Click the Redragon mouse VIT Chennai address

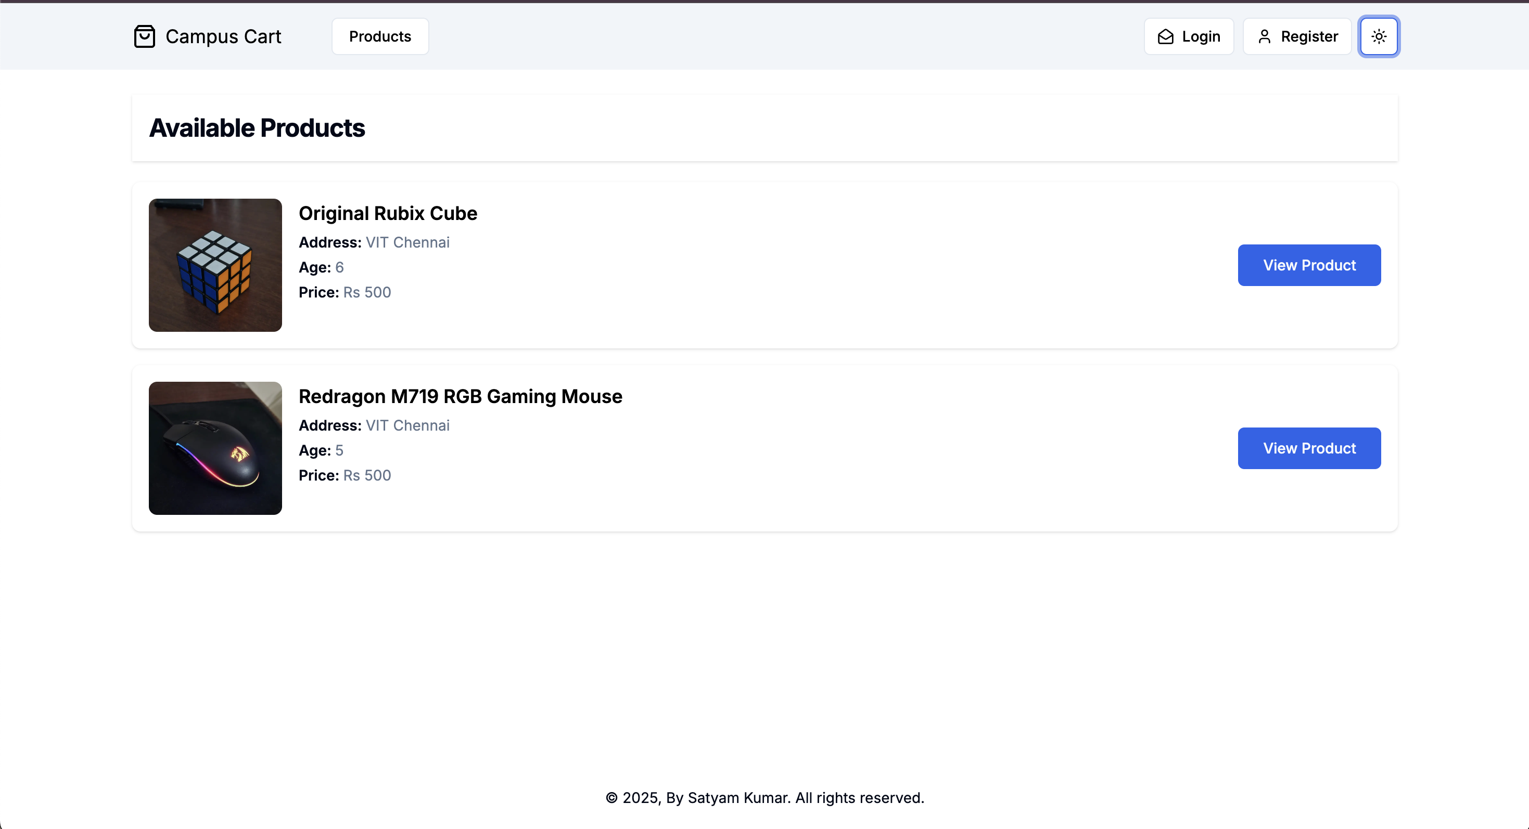pyautogui.click(x=407, y=425)
